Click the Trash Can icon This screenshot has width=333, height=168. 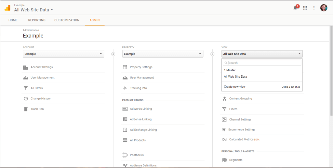coord(26,109)
